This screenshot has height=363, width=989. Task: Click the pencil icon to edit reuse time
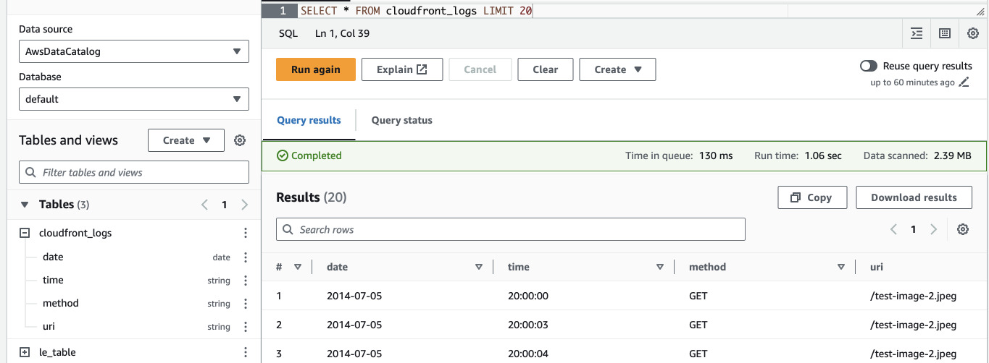[964, 82]
